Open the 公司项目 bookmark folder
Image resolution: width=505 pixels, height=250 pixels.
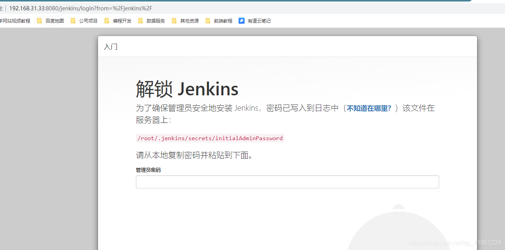pyautogui.click(x=84, y=21)
